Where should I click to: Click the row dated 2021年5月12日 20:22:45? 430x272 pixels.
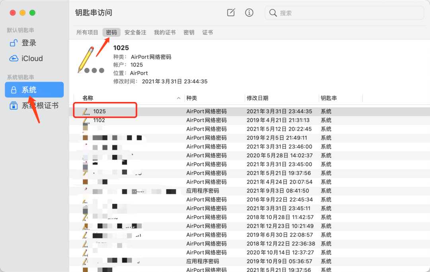(250, 129)
